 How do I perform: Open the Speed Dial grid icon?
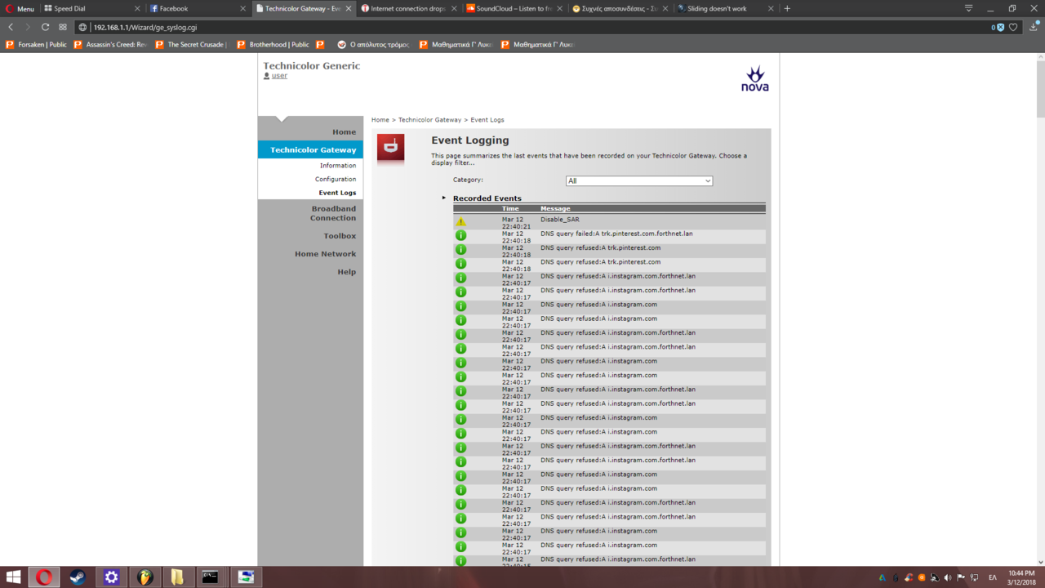click(x=63, y=27)
